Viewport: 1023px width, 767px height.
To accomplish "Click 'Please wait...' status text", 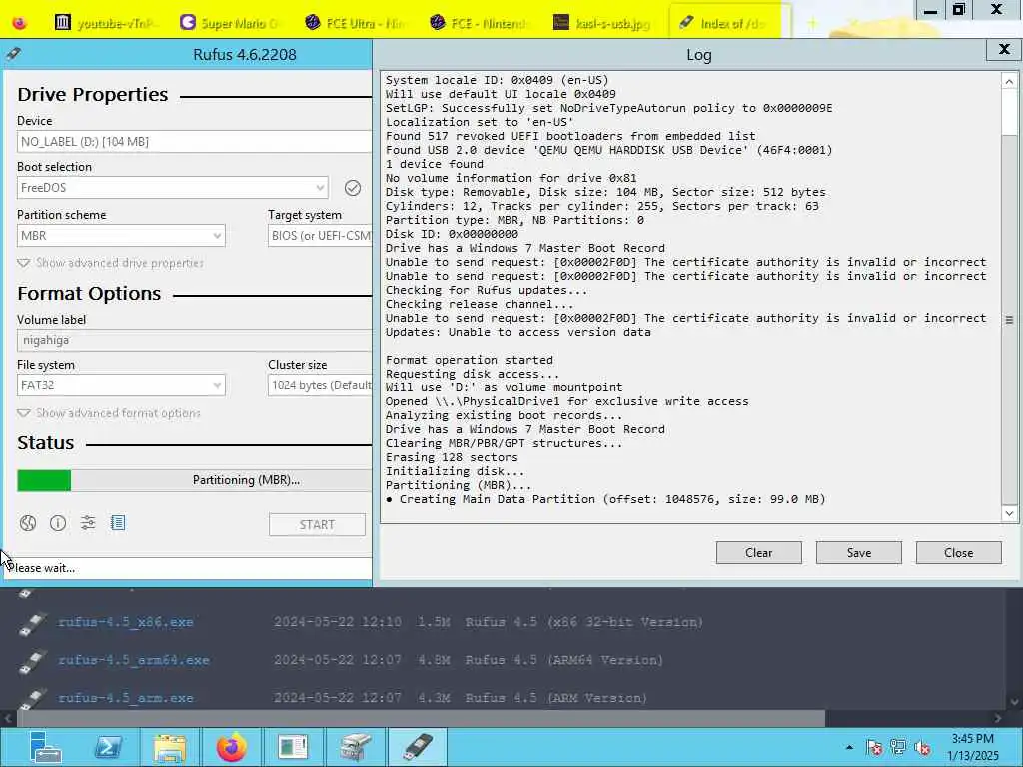I will coord(41,568).
